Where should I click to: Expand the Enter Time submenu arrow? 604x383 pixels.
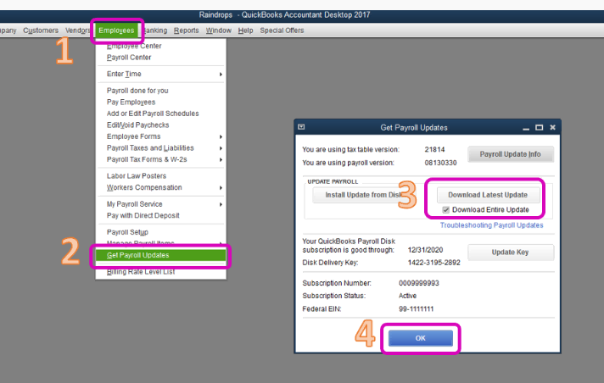(x=221, y=74)
